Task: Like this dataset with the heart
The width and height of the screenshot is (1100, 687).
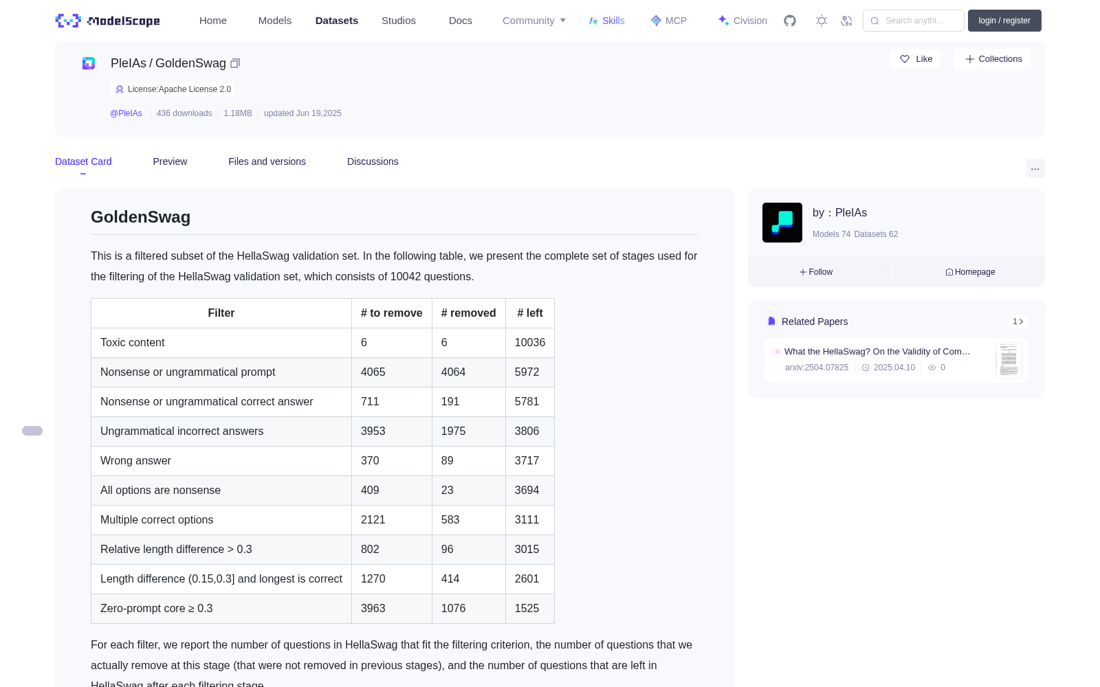Action: (x=915, y=59)
